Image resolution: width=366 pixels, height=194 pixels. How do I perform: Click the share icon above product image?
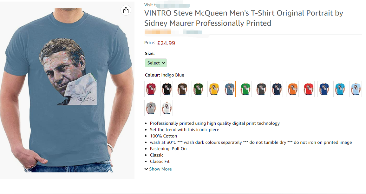[x=126, y=10]
